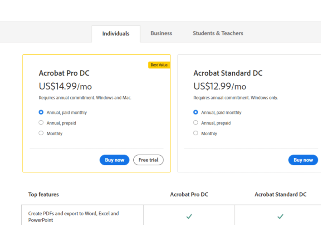This screenshot has width=321, height=225.
Task: Click the US$12.99/mo price
Action: (x=220, y=86)
